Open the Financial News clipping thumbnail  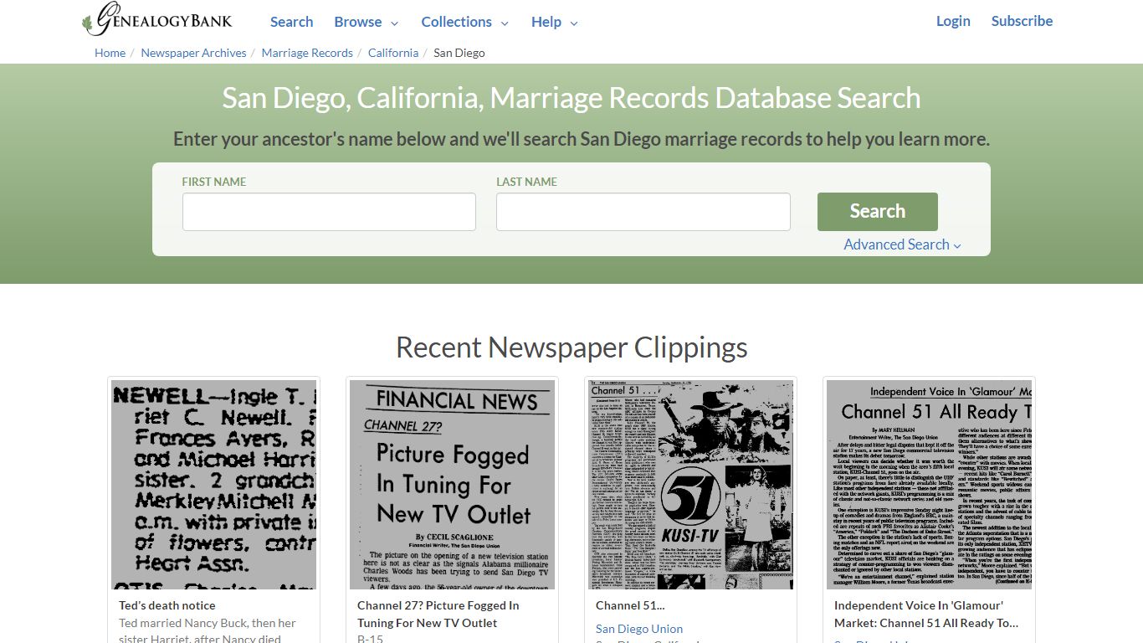[452, 485]
